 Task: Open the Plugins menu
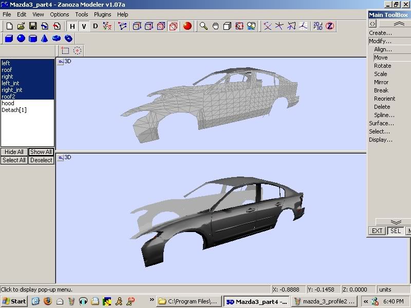pyautogui.click(x=102, y=14)
